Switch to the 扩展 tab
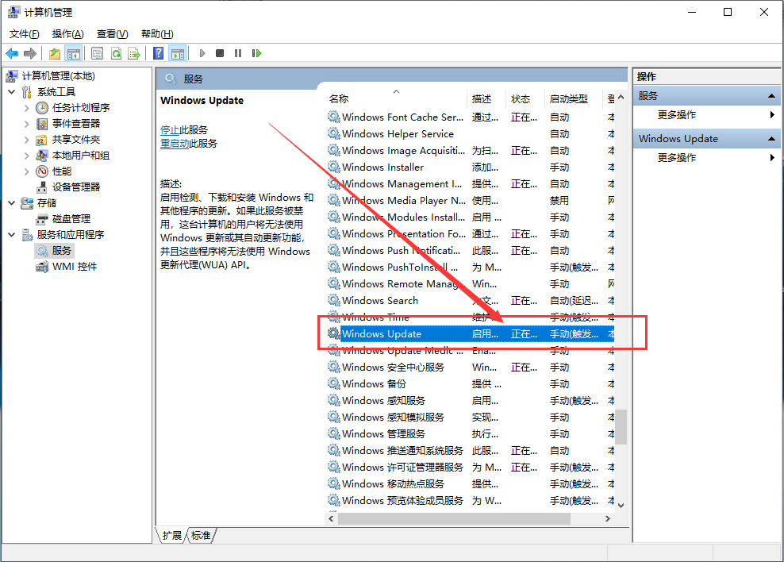This screenshot has width=784, height=562. pyautogui.click(x=171, y=536)
